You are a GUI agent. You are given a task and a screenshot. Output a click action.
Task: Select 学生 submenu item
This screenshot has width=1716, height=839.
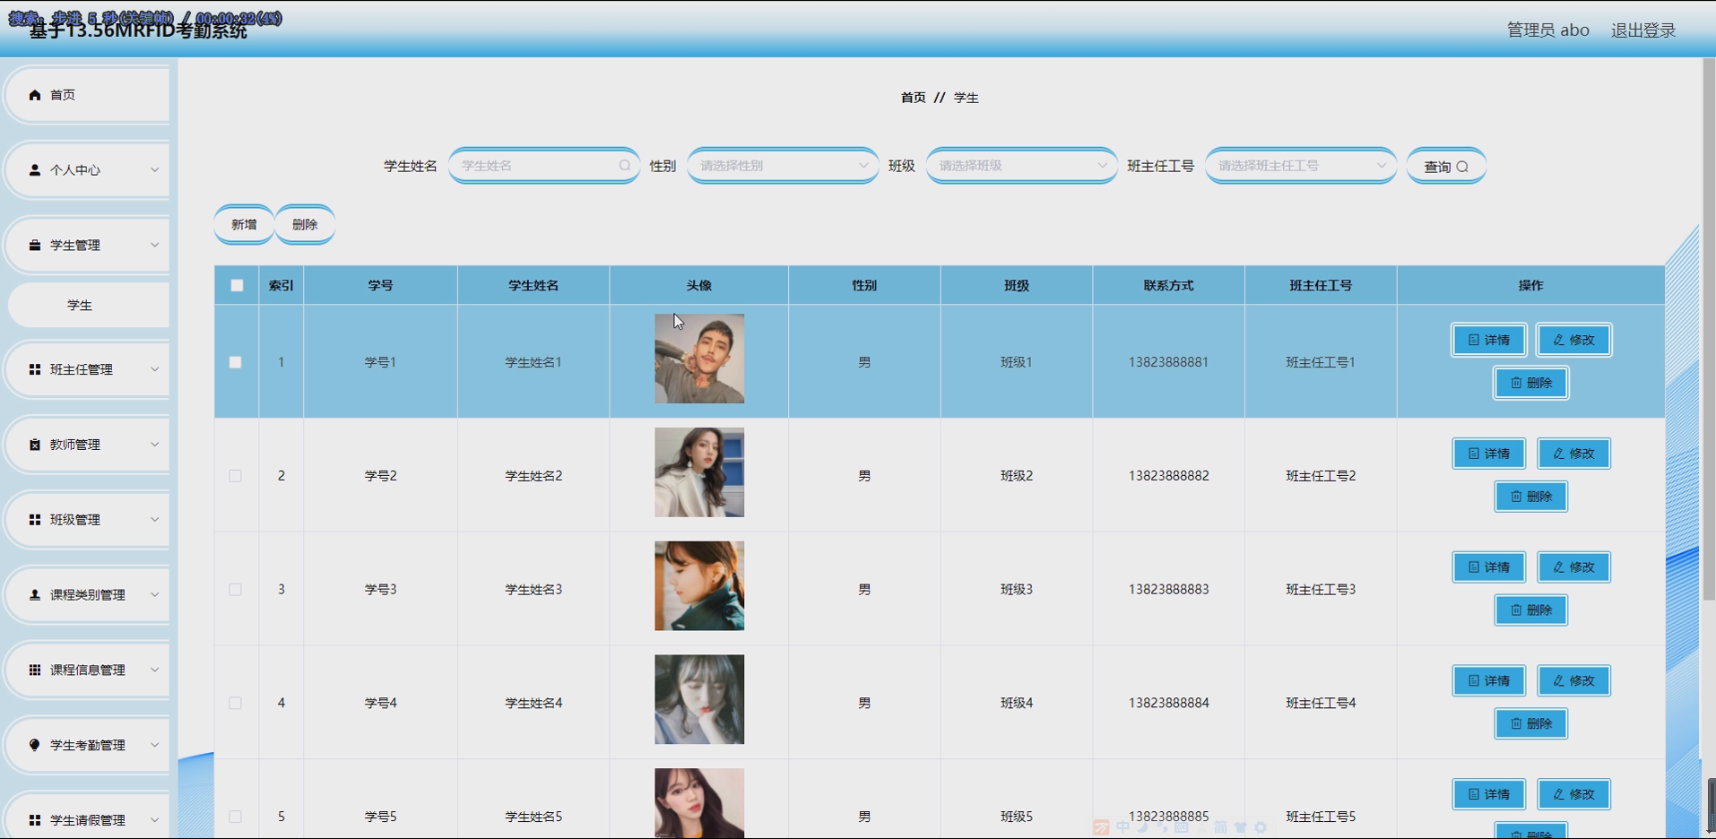click(88, 306)
